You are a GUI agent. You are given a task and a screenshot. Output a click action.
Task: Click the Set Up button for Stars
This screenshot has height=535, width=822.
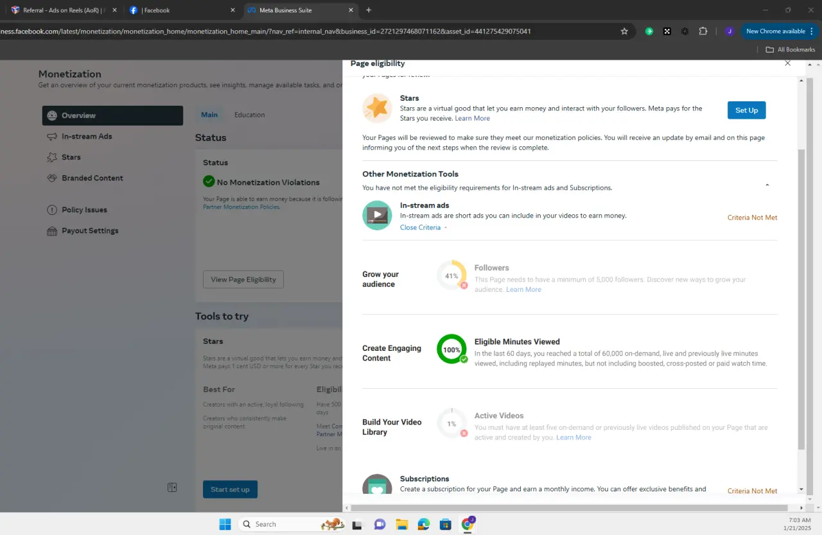click(x=746, y=110)
